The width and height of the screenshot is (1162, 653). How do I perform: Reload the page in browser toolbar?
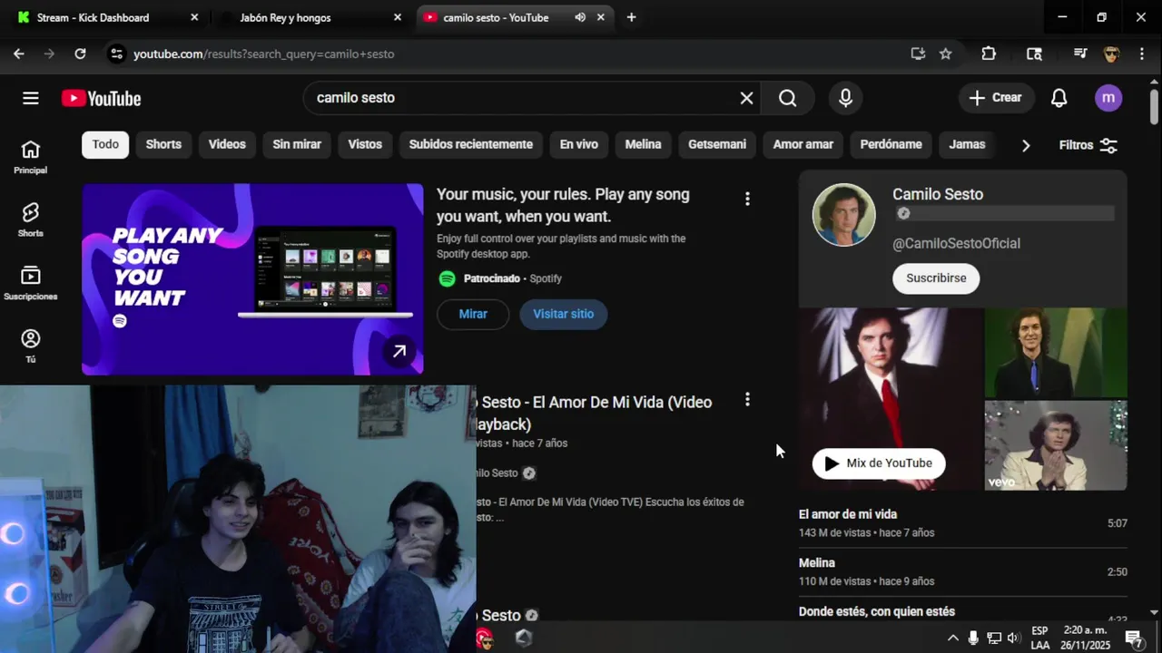(x=80, y=54)
